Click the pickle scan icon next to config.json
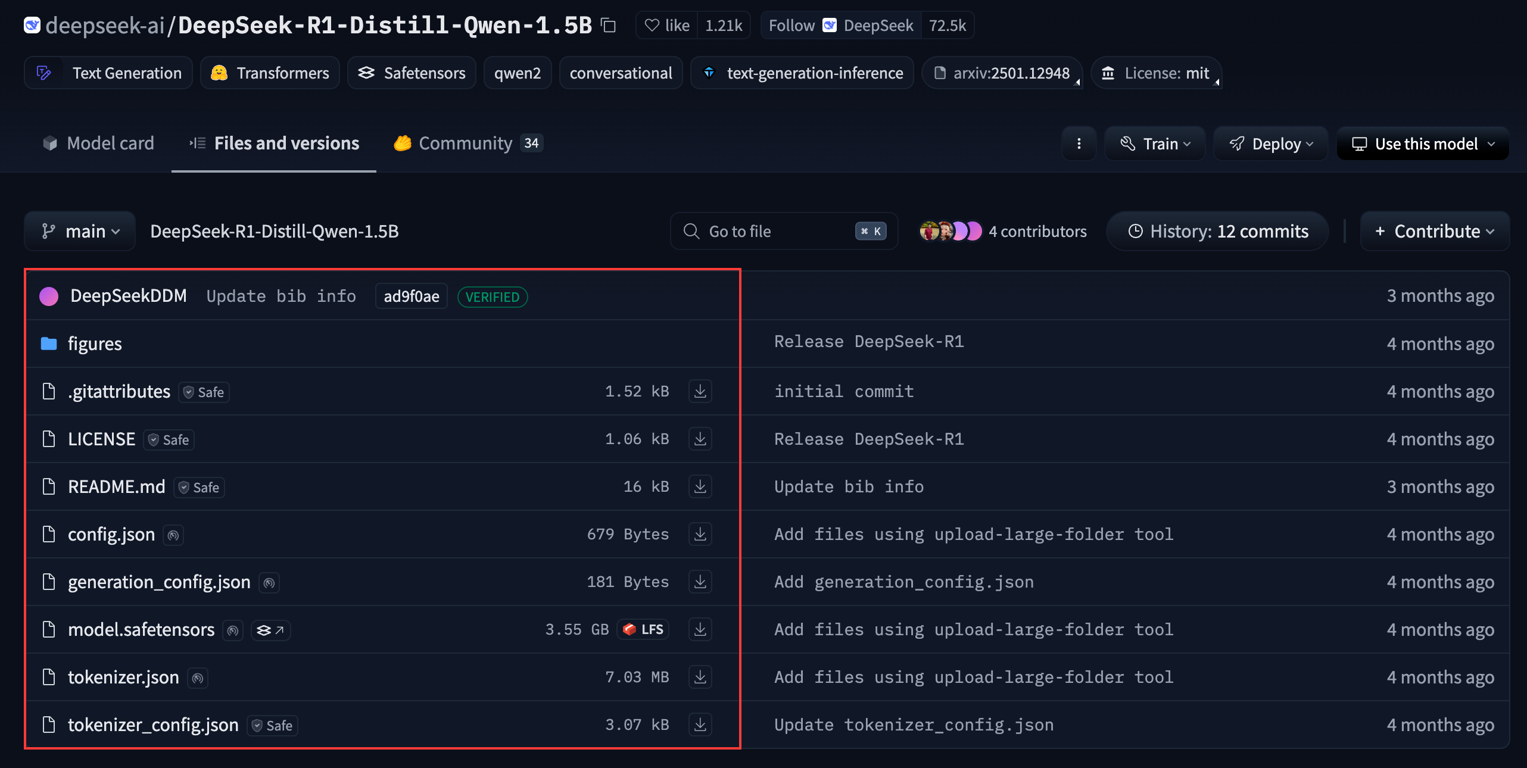The height and width of the screenshot is (768, 1527). (173, 535)
